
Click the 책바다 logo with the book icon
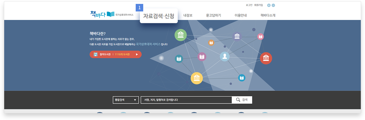[x=102, y=14]
